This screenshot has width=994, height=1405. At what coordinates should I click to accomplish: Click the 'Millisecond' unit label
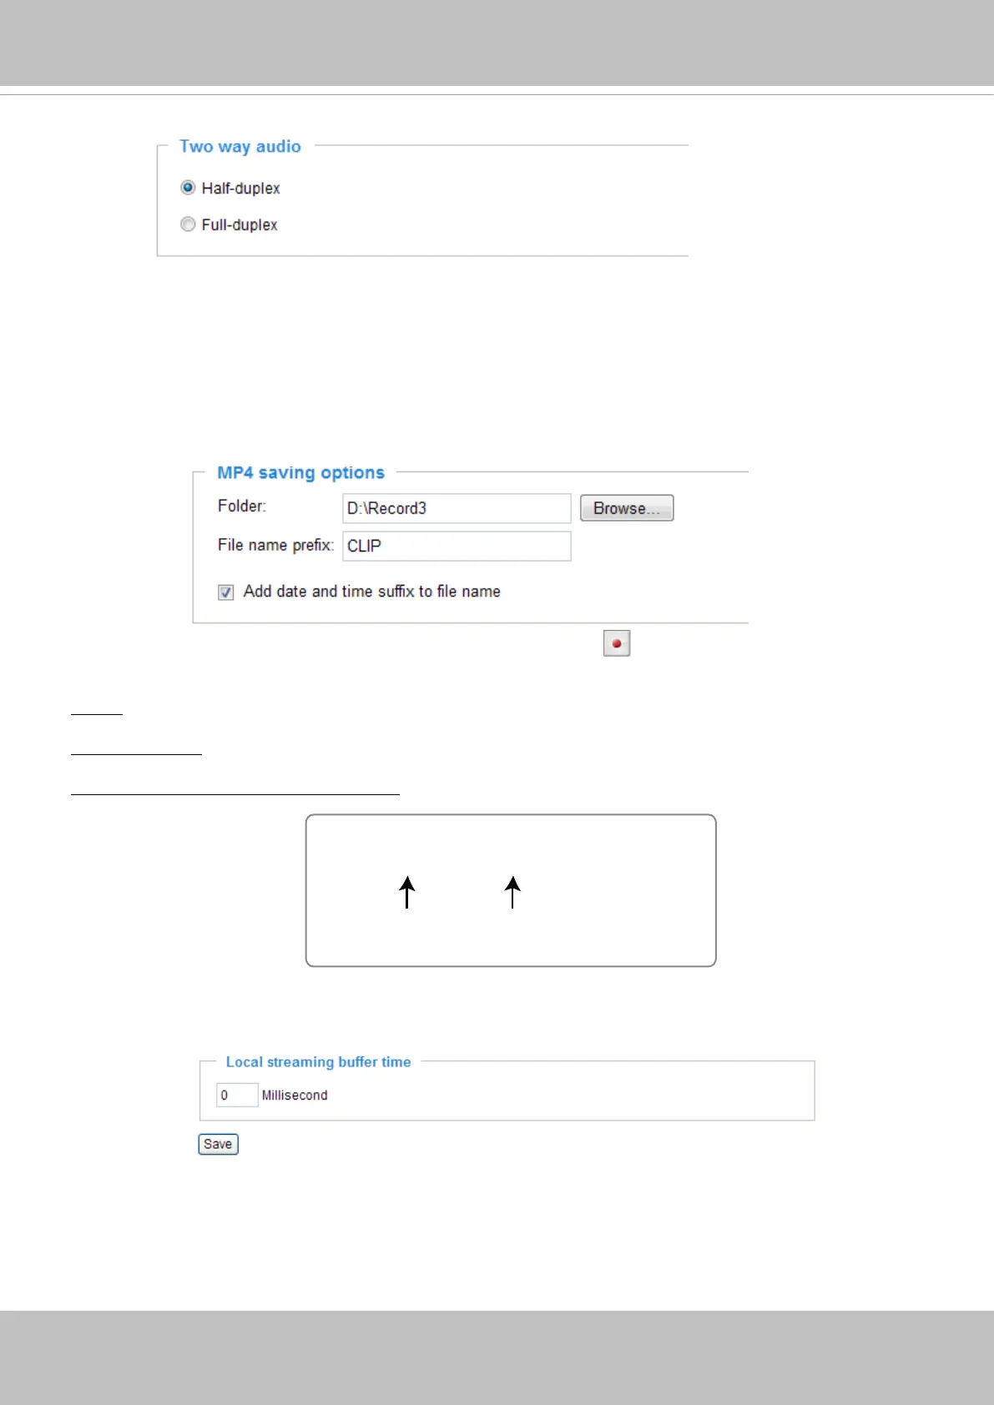[295, 1095]
